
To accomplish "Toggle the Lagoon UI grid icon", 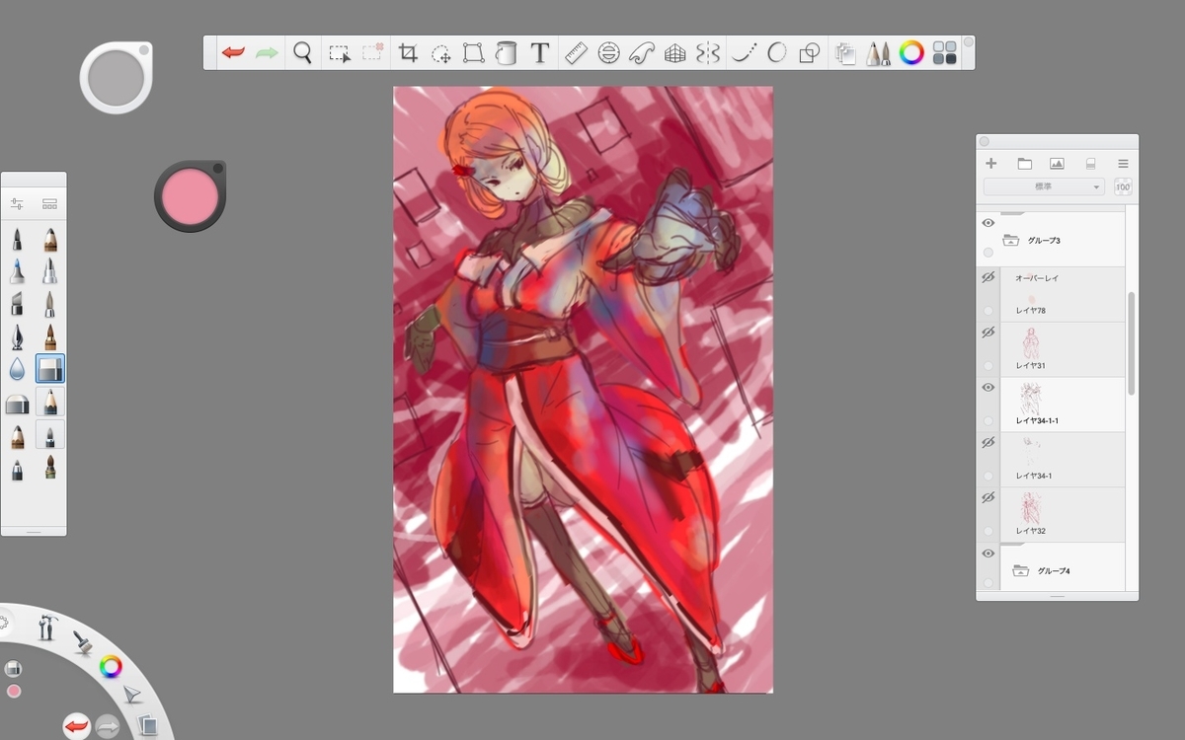I will 944,52.
